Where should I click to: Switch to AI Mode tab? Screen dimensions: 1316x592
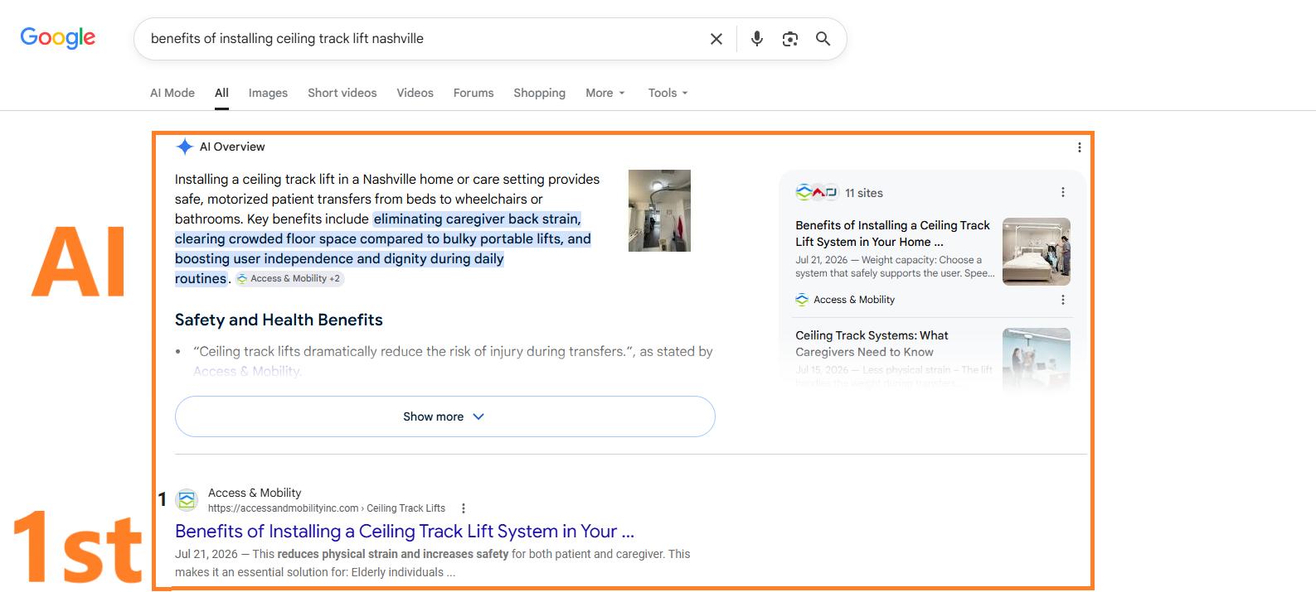coord(172,93)
